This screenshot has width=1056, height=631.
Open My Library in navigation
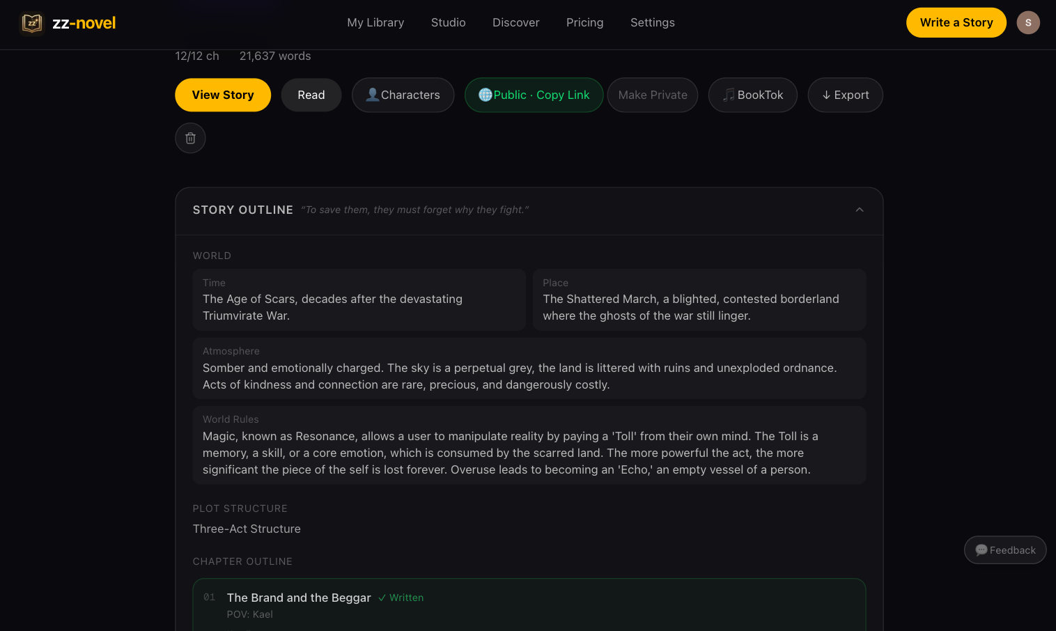[x=375, y=22]
